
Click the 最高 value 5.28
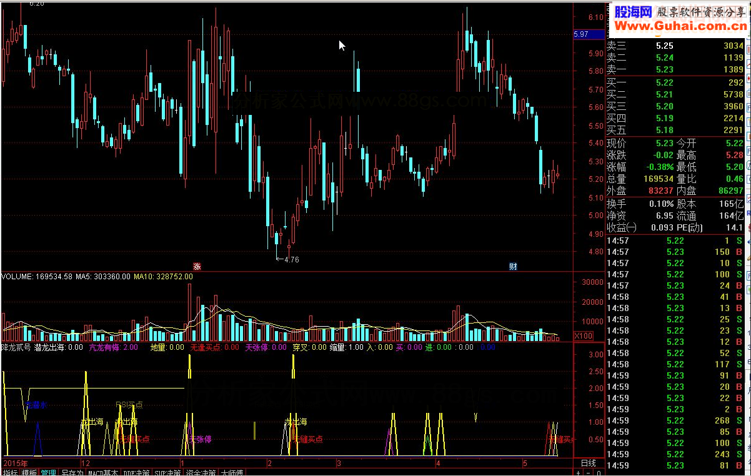[734, 155]
